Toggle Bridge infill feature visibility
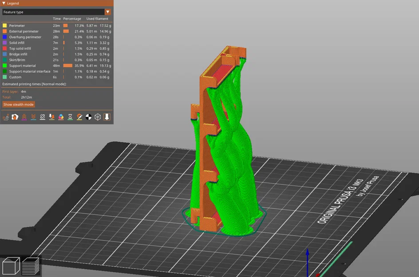419x277 pixels. pyautogui.click(x=57, y=54)
